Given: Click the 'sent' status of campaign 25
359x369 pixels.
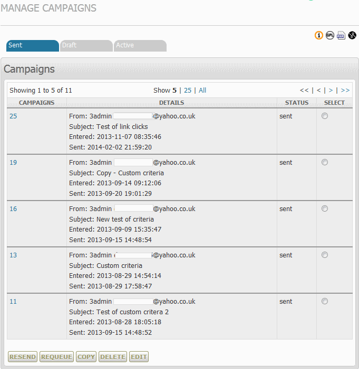Looking at the screenshot, I should pos(286,116).
